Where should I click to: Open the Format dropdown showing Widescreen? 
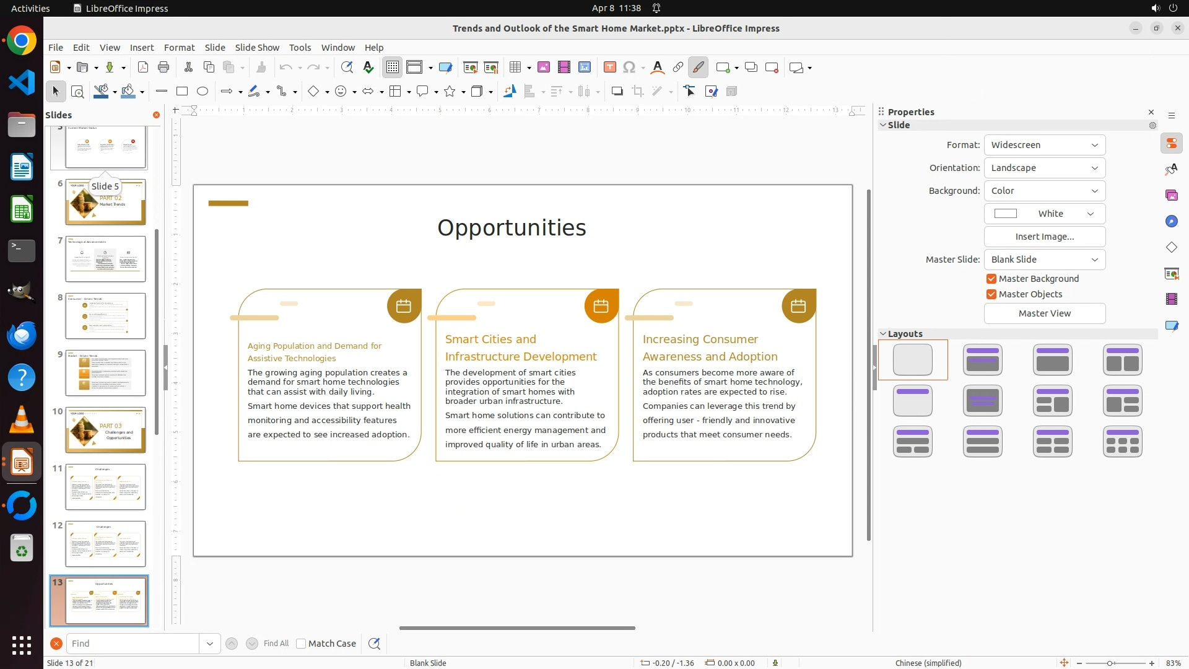tap(1044, 145)
